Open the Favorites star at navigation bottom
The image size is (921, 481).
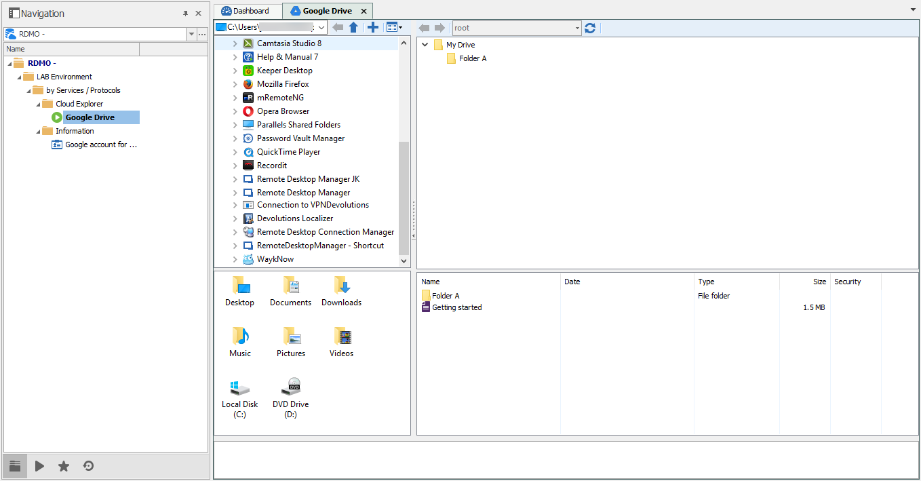tap(64, 466)
